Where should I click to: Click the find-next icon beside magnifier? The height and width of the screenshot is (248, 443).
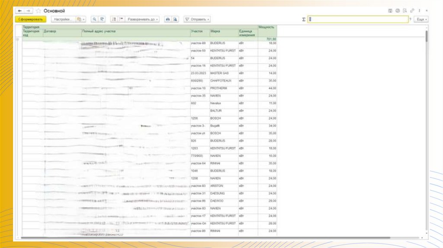tap(102, 19)
